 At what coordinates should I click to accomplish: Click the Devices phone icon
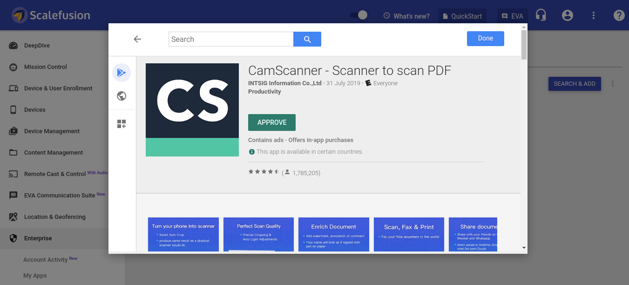pos(13,110)
